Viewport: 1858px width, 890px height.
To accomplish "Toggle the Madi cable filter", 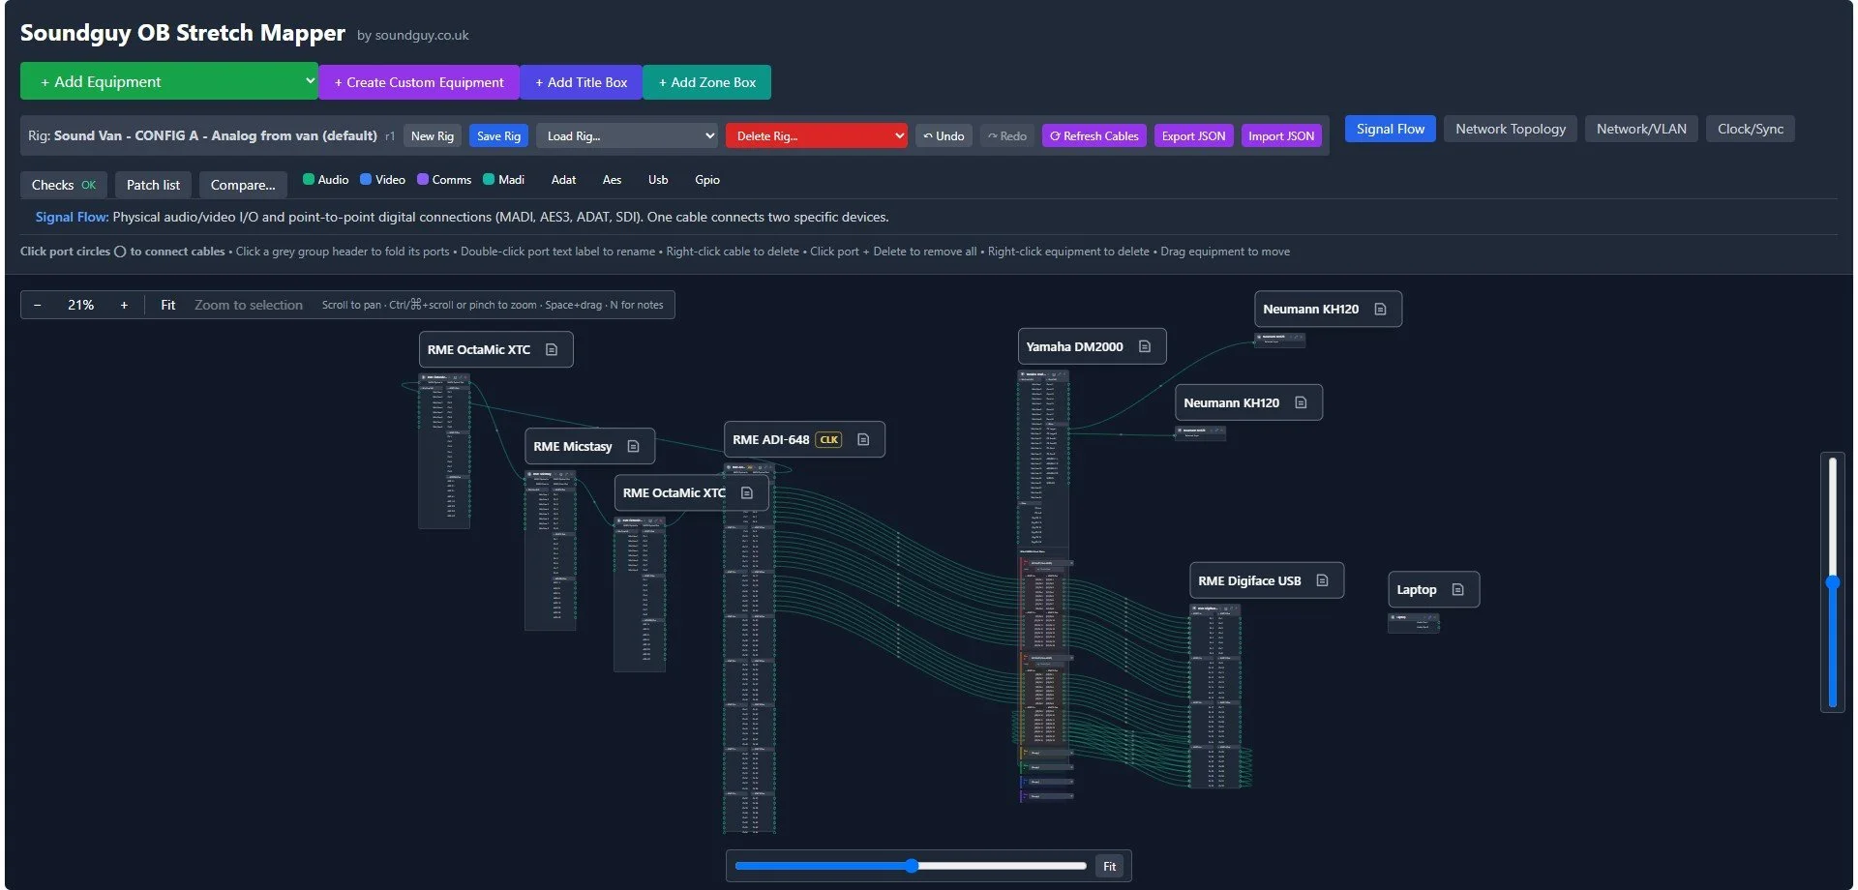I will tap(504, 179).
